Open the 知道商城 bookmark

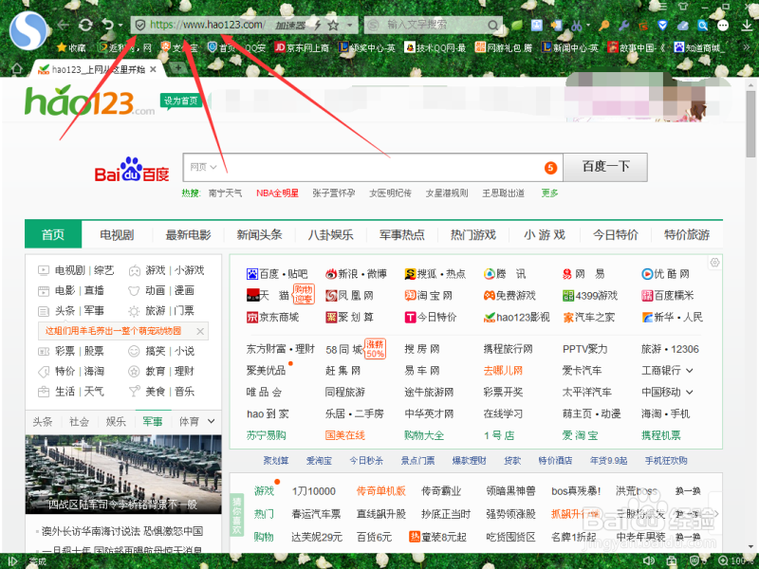coord(699,47)
